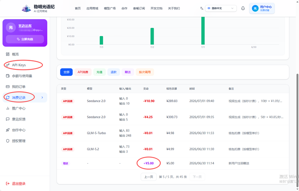
Task: Click the 第 5 / 5 页 page indicator
Action: click(x=166, y=177)
